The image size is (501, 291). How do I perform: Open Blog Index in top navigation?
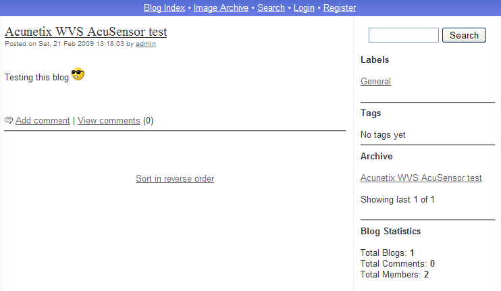click(x=164, y=7)
